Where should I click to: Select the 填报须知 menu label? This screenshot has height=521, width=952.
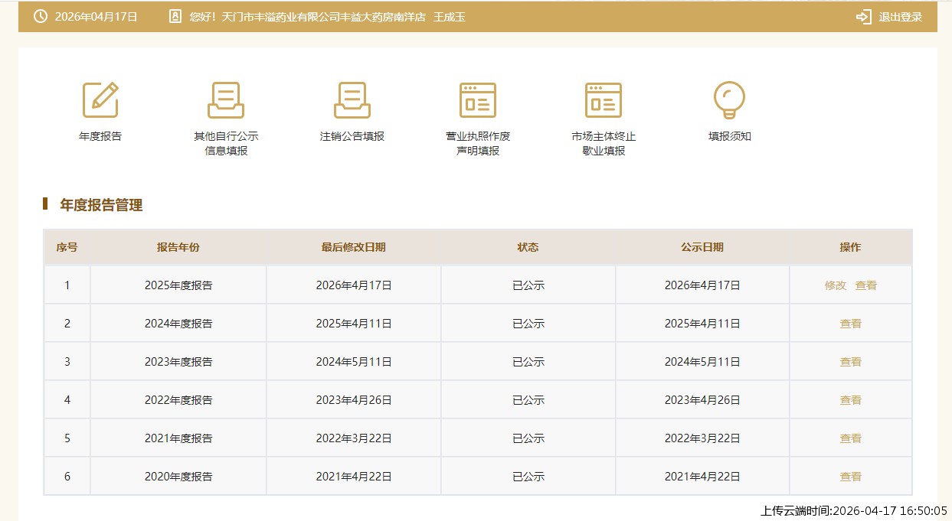point(729,136)
